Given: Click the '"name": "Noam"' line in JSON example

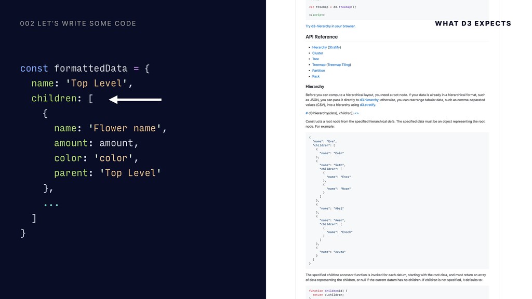Looking at the screenshot, I should point(339,189).
